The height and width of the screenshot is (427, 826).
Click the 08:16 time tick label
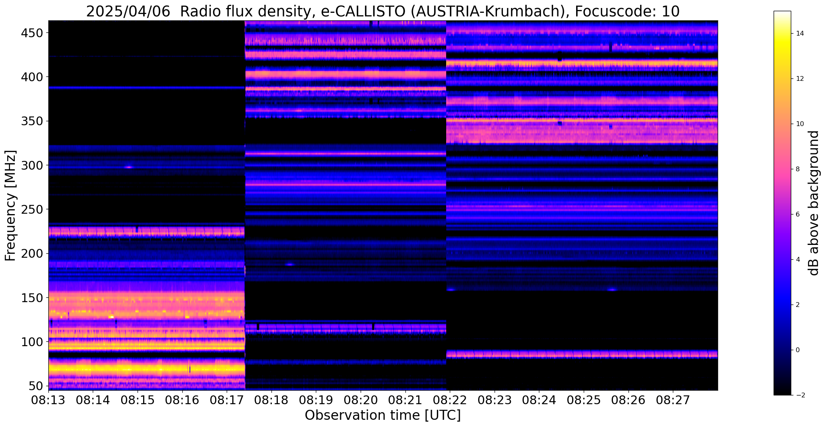(x=182, y=400)
